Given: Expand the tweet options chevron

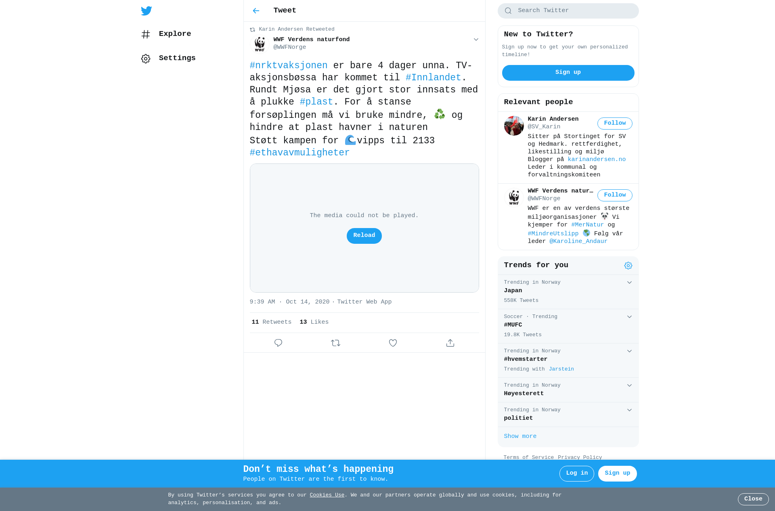Looking at the screenshot, I should [476, 40].
